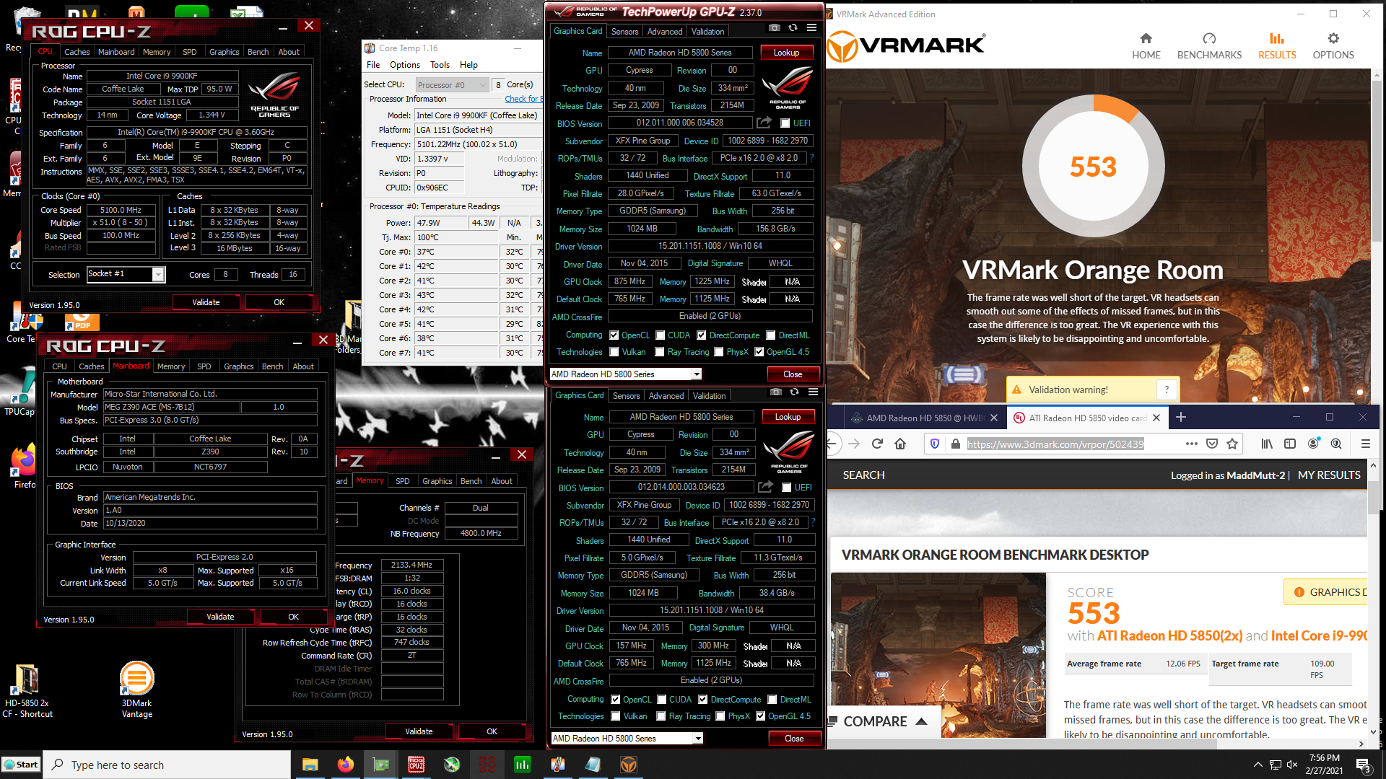Toggle CUDA checkbox in upper GPU-Z

(x=660, y=335)
